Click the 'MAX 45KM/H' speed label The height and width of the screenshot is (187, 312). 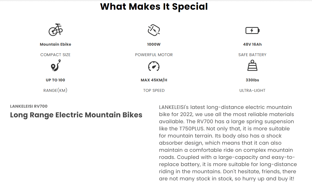[x=154, y=80]
